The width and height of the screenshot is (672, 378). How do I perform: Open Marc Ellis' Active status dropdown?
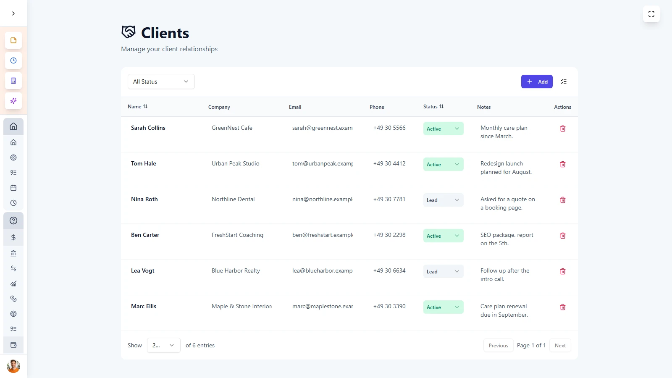click(x=444, y=307)
